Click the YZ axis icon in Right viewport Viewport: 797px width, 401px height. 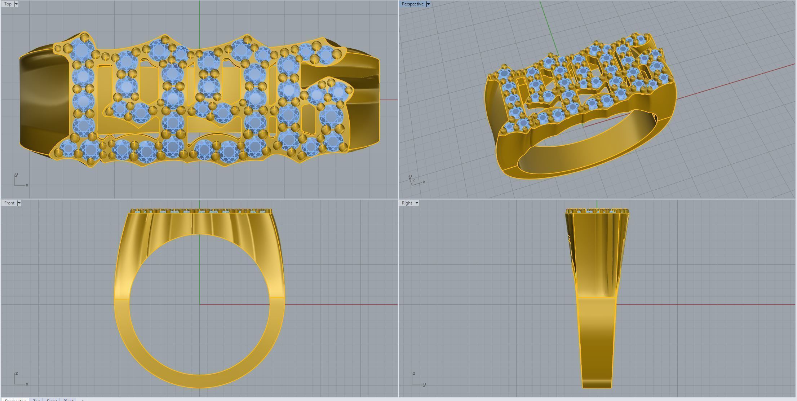click(x=418, y=379)
